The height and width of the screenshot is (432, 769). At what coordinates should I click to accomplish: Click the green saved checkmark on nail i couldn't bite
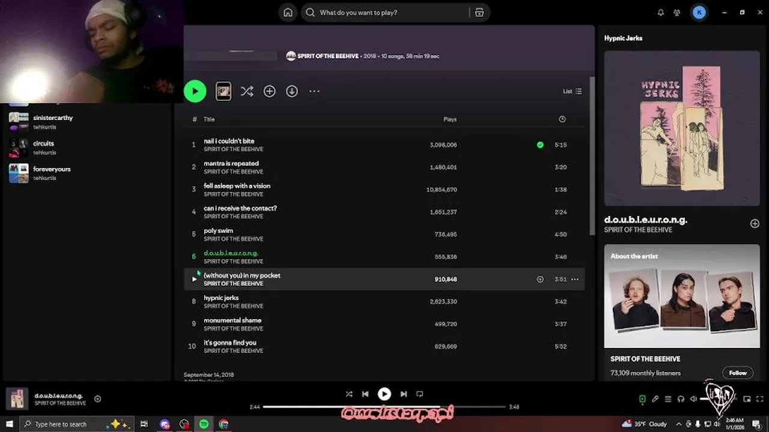click(x=540, y=145)
